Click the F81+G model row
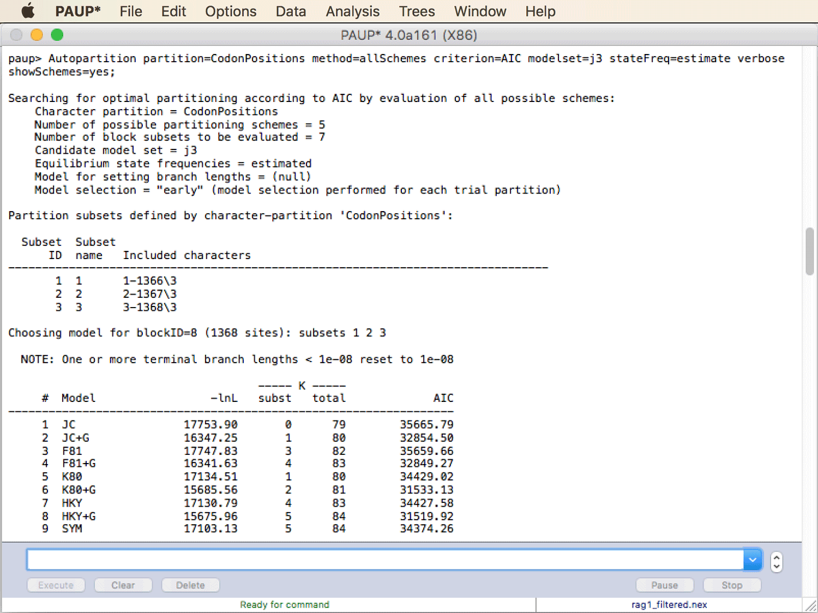This screenshot has height=613, width=818. coord(247,464)
